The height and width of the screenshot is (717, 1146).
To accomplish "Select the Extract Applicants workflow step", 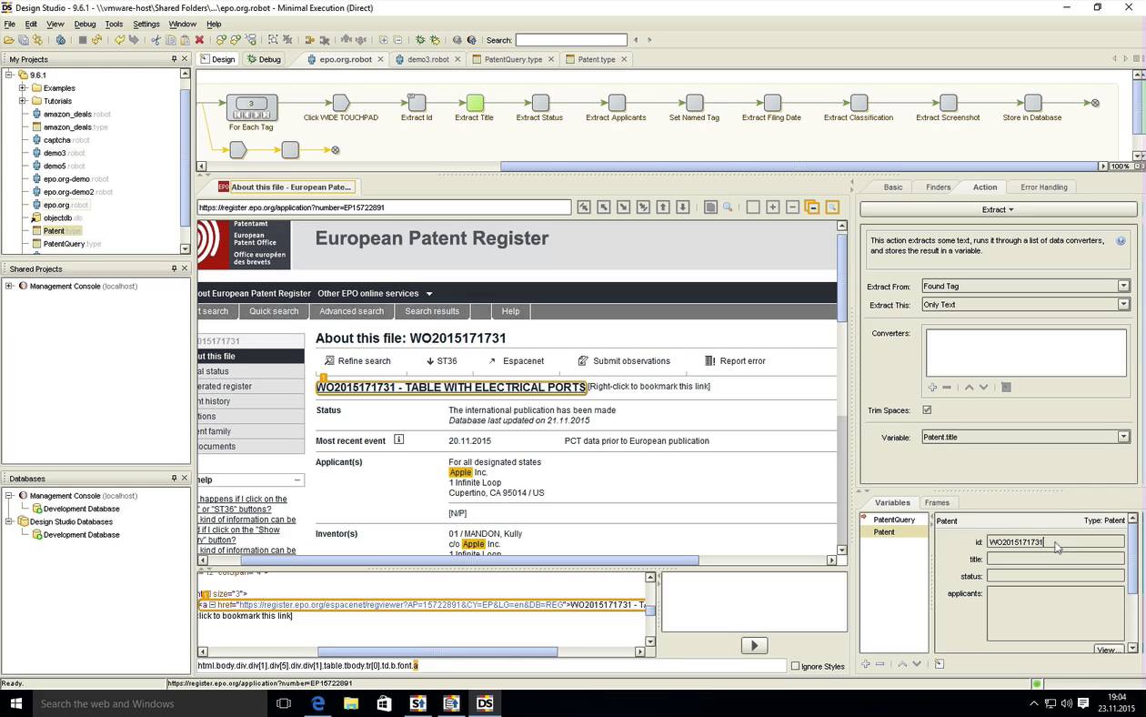I will (x=617, y=103).
